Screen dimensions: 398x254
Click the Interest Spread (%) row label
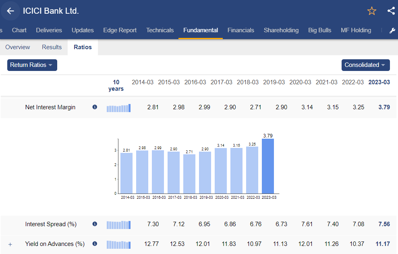[x=51, y=224]
